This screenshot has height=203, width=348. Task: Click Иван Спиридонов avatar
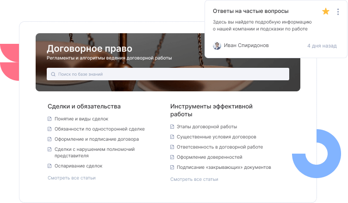click(x=217, y=46)
